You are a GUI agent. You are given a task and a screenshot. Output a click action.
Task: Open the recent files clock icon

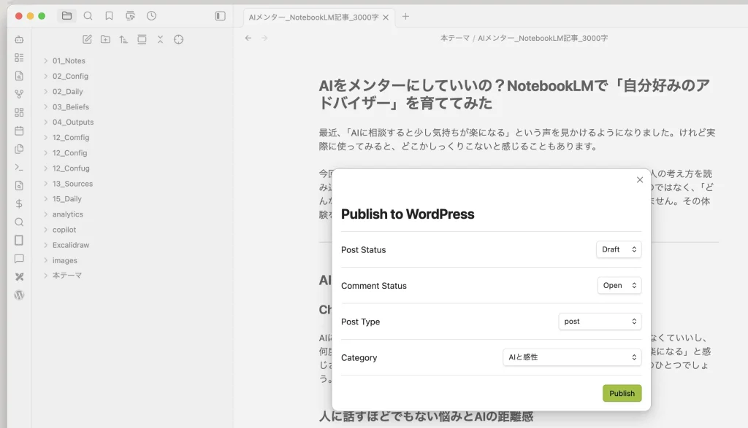click(x=151, y=16)
